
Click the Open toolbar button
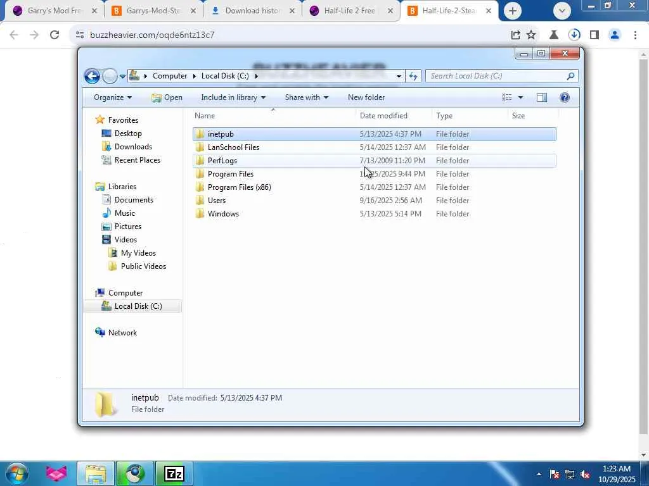coord(167,97)
